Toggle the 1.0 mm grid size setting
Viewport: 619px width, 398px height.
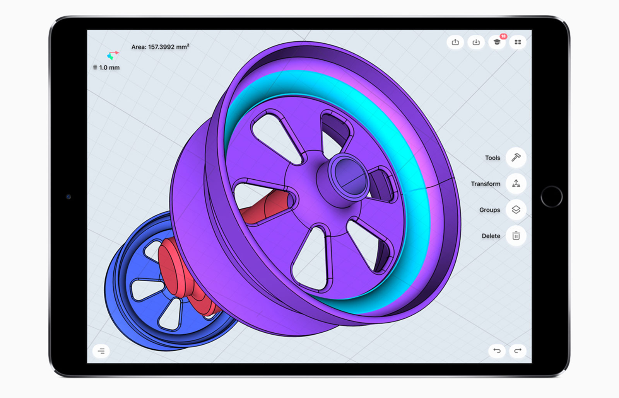pyautogui.click(x=106, y=68)
